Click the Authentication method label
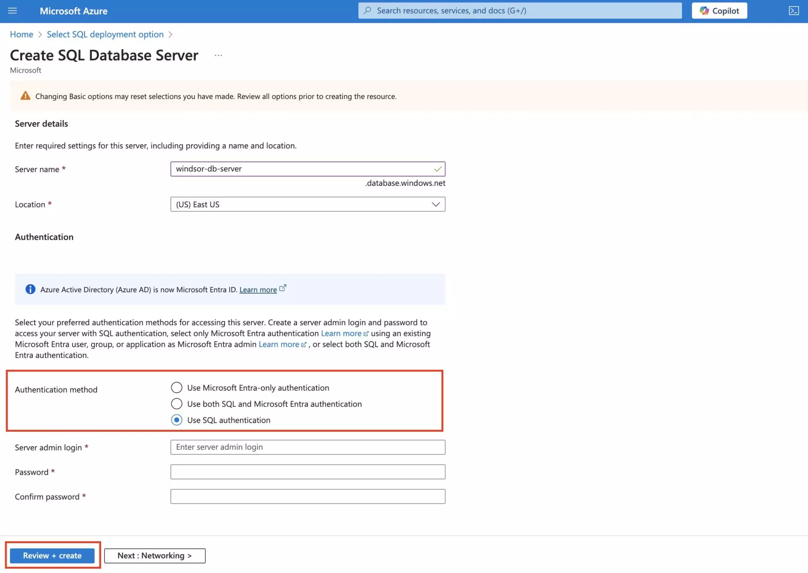 pyautogui.click(x=56, y=389)
